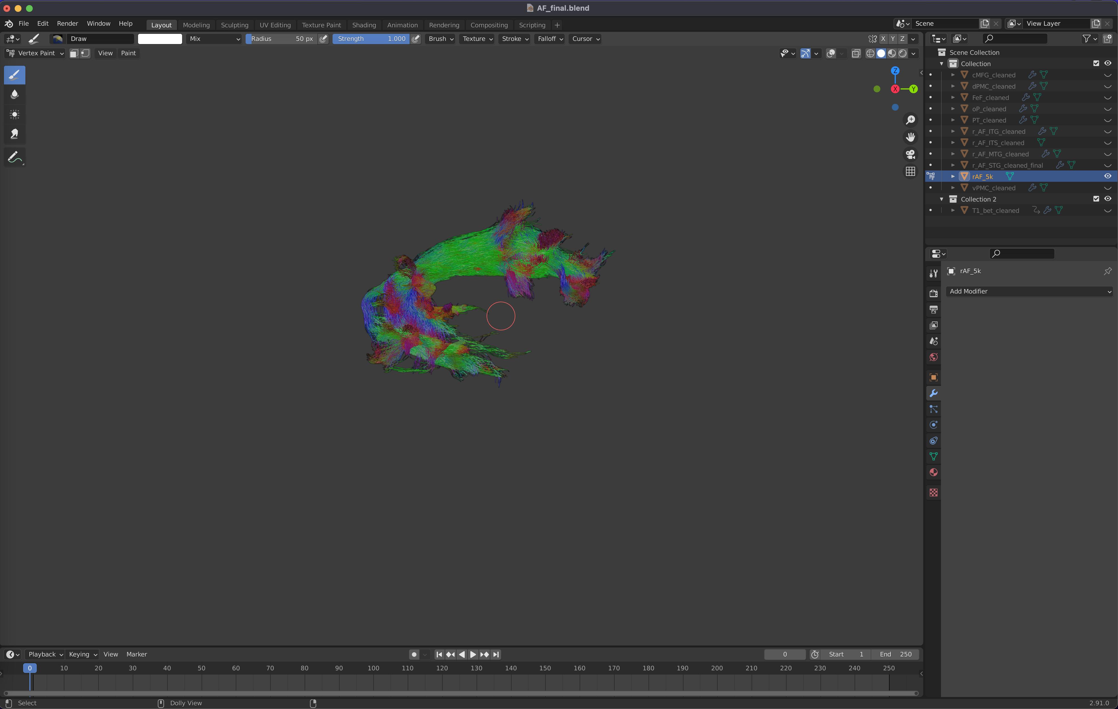The width and height of the screenshot is (1118, 709).
Task: Add a new workspace tab
Action: click(557, 25)
